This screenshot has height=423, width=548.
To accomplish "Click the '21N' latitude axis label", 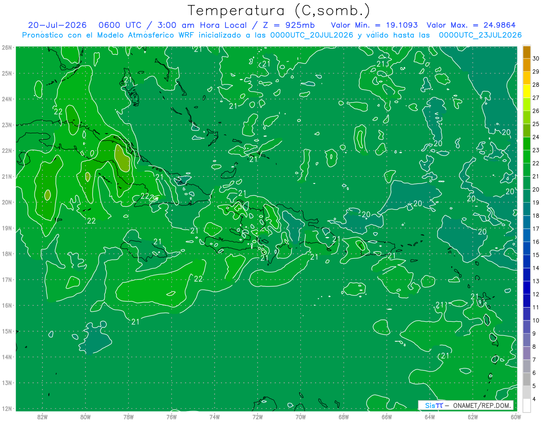I will [x=7, y=176].
